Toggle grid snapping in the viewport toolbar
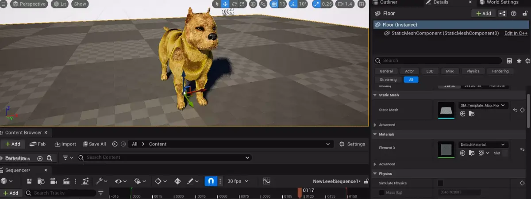Screen dimensions: 531x199 point(274,4)
